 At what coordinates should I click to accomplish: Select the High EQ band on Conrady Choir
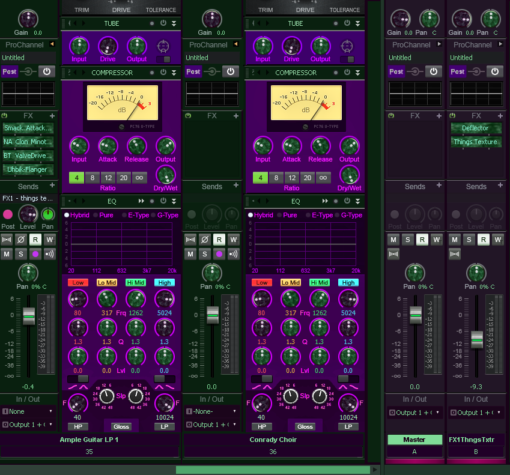[x=348, y=282]
